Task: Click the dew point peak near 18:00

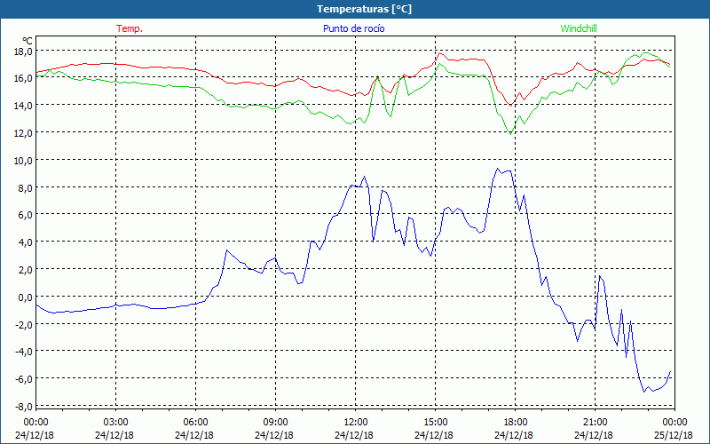Action: 497,169
